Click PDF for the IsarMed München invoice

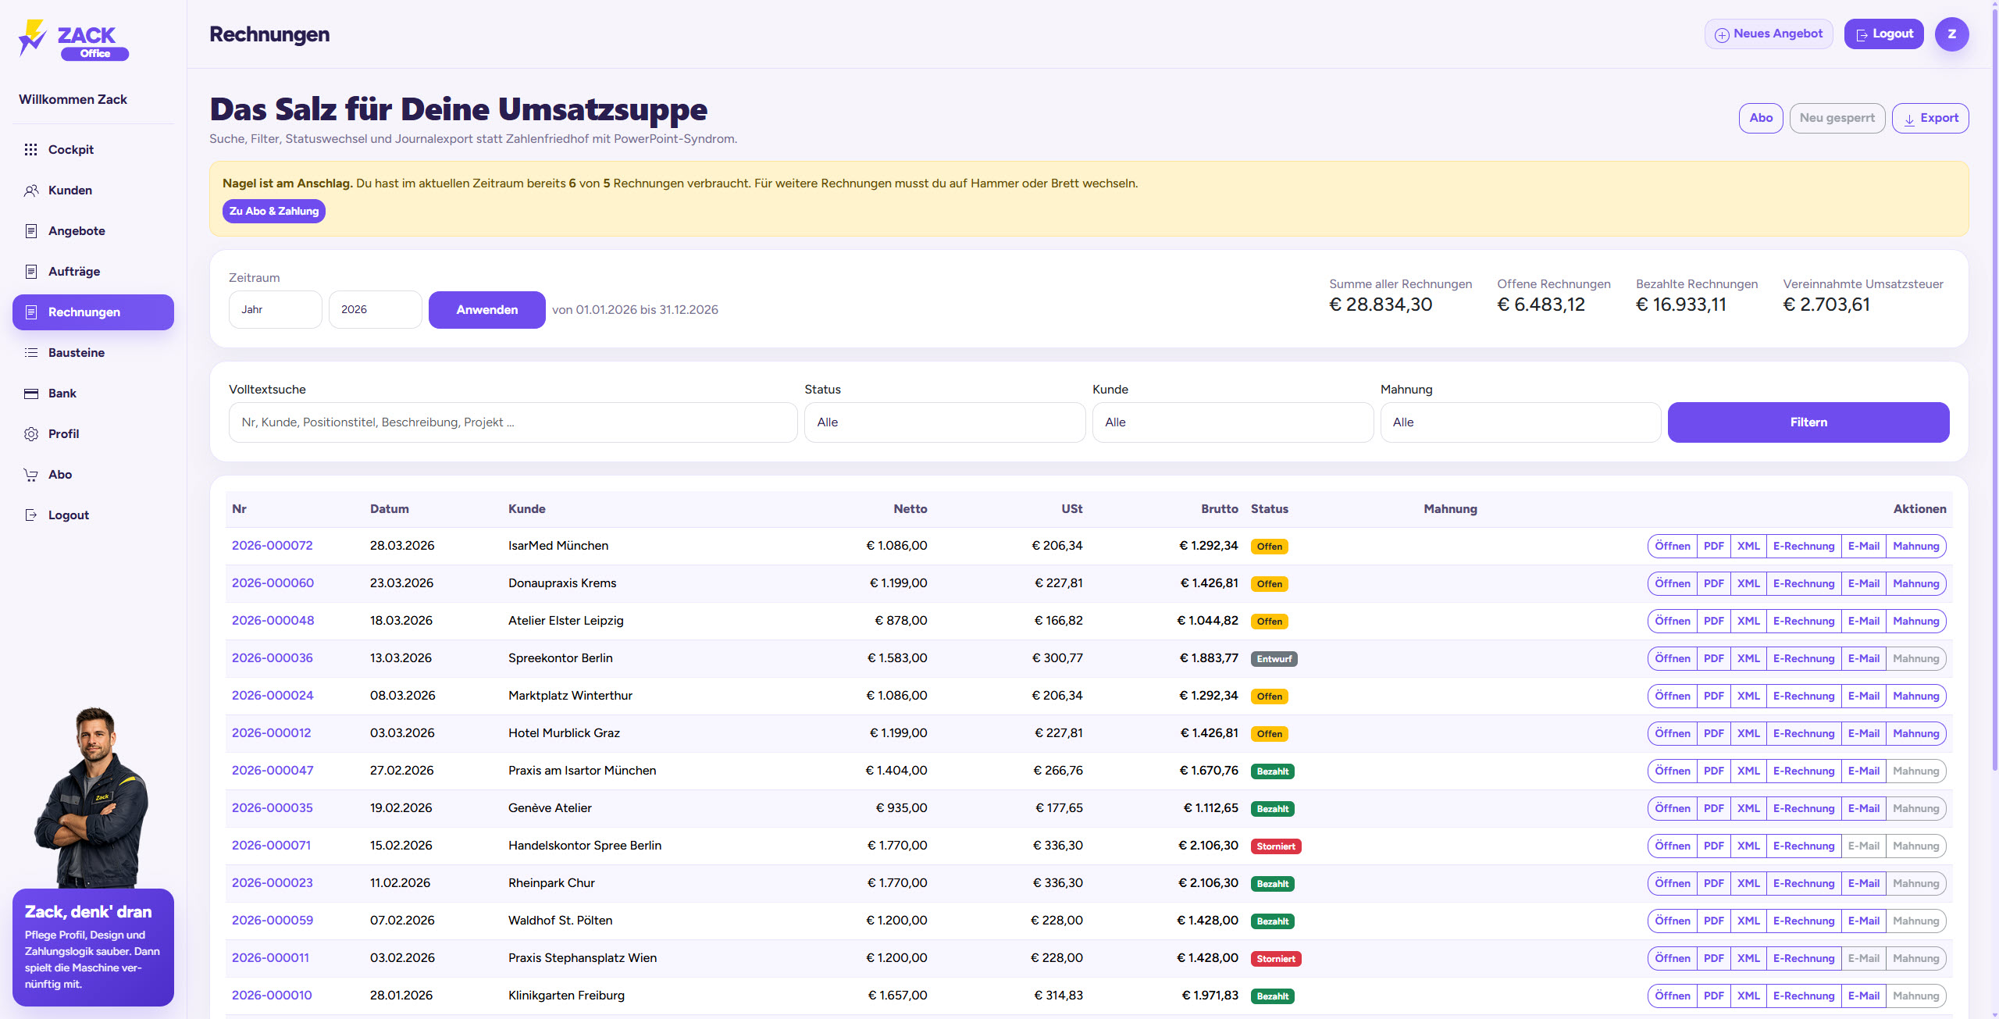1713,546
